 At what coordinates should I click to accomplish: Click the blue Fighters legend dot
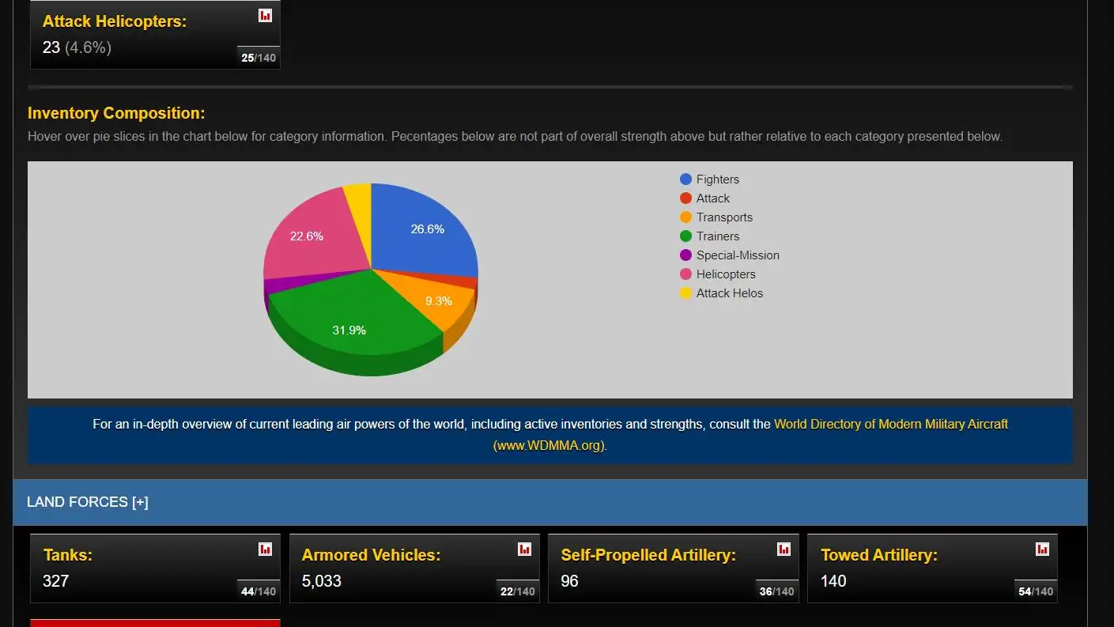(x=685, y=179)
